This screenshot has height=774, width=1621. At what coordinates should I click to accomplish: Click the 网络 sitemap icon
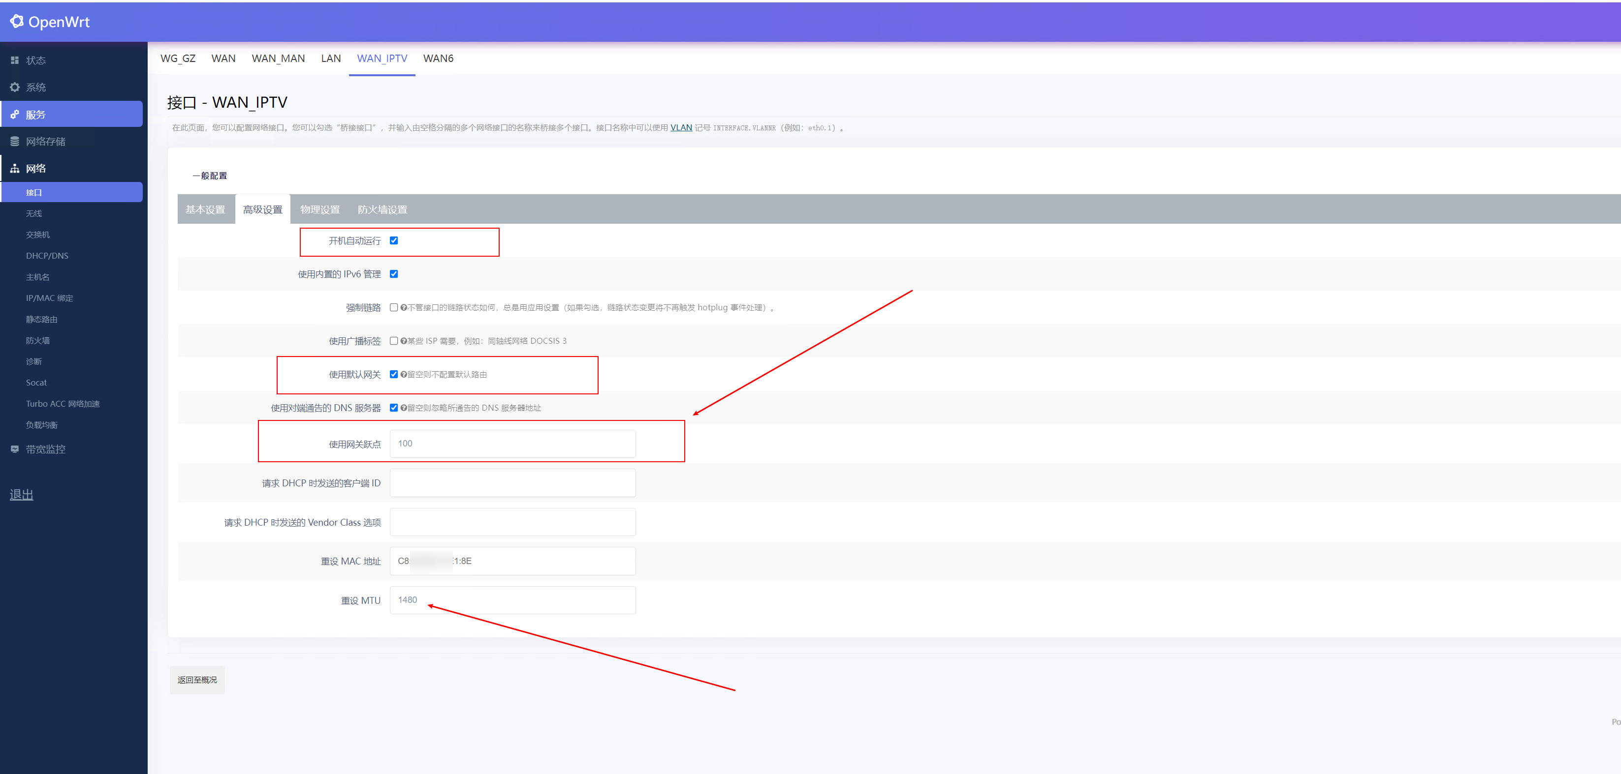point(14,169)
